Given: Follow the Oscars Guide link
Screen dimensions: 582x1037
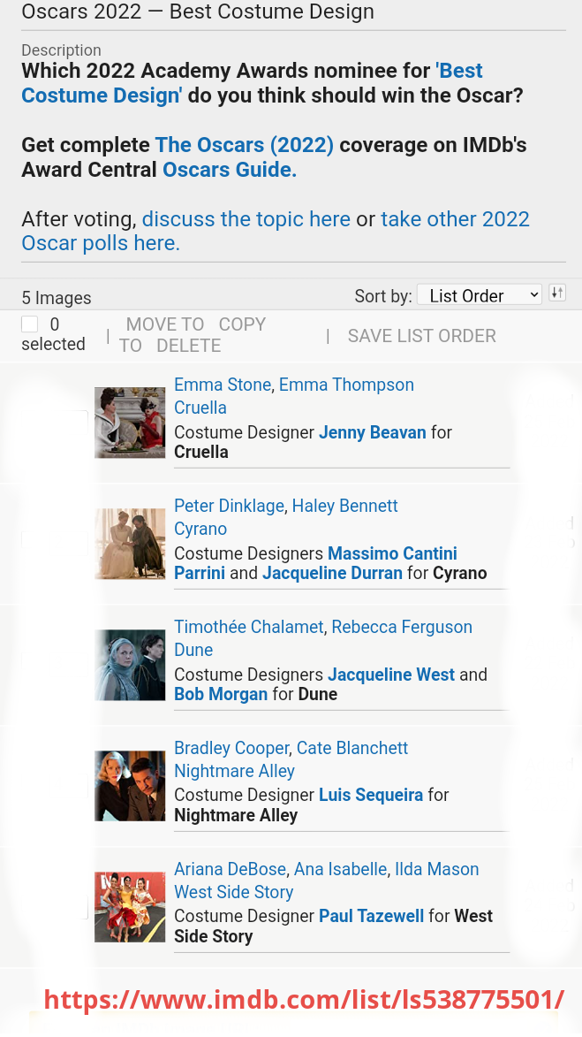Looking at the screenshot, I should click(x=230, y=170).
